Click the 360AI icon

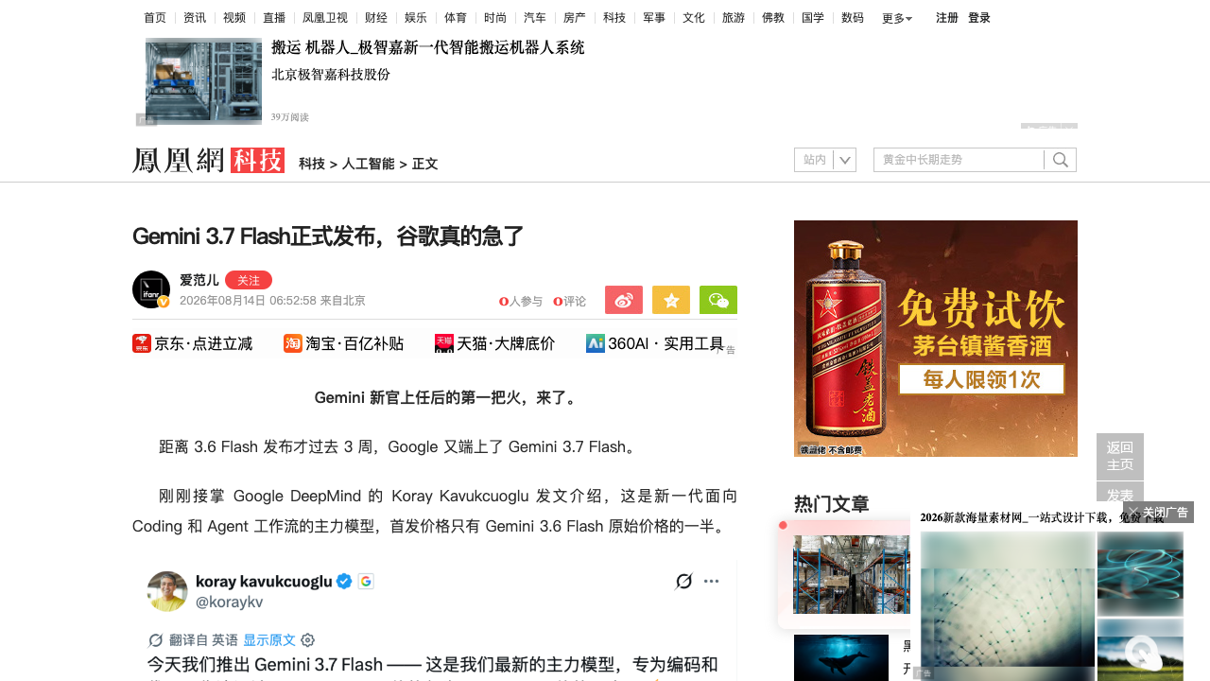(596, 343)
